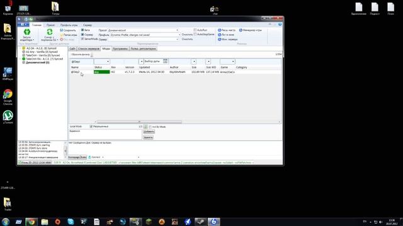Click the blue icon next to Лог в окне
This screenshot has height=226, width=403.
pyautogui.click(x=220, y=35)
